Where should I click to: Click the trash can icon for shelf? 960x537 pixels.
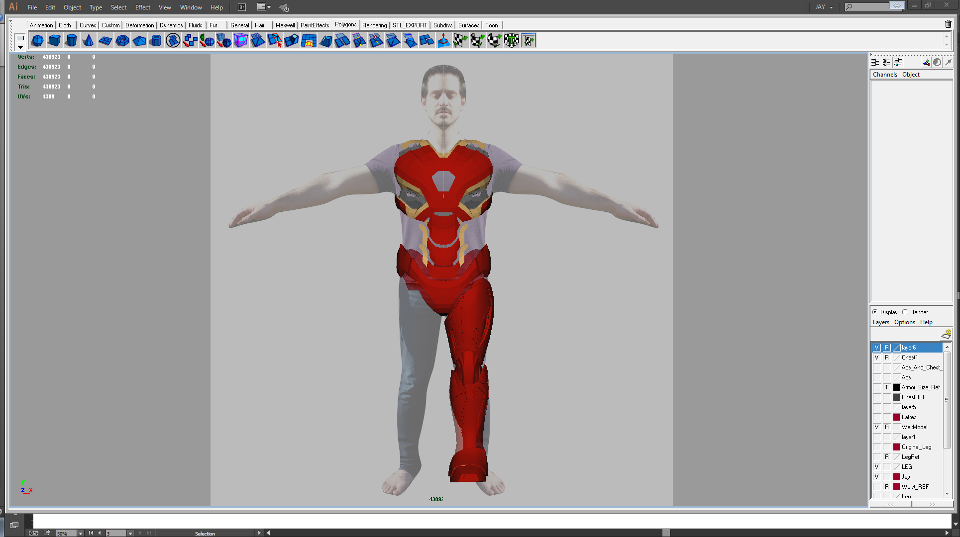click(948, 24)
